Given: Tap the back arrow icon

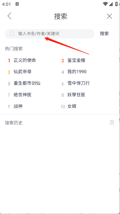Looking at the screenshot, I should click(9, 16).
